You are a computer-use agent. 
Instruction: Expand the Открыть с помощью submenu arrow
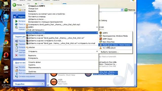(x=97, y=33)
